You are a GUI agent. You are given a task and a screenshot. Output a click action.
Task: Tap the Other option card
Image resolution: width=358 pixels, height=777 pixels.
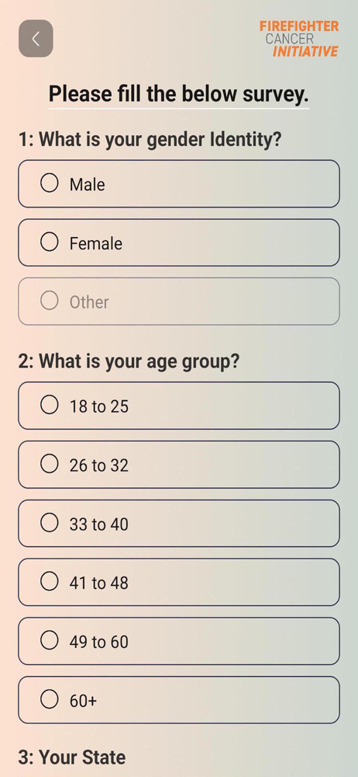[x=179, y=301]
